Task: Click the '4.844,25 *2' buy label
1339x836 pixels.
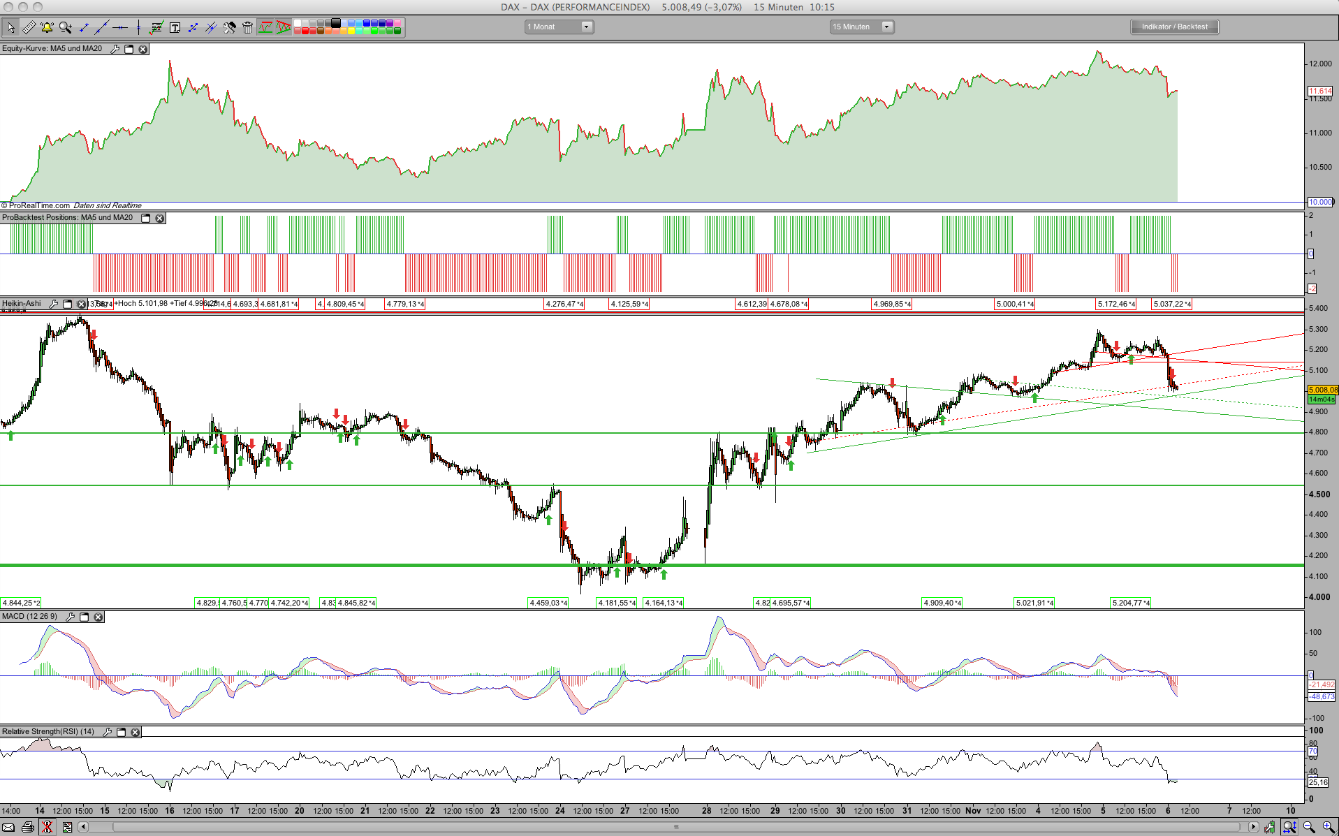Action: click(x=21, y=603)
